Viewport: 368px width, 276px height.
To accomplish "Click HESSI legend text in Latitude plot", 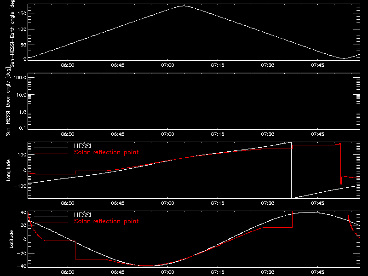I will 82,215.
